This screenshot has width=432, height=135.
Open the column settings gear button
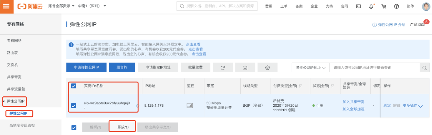click(267, 68)
